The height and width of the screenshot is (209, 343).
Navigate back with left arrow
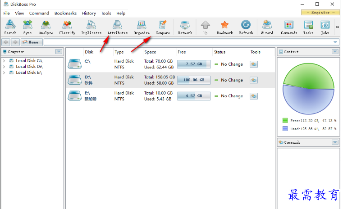pyautogui.click(x=6, y=42)
